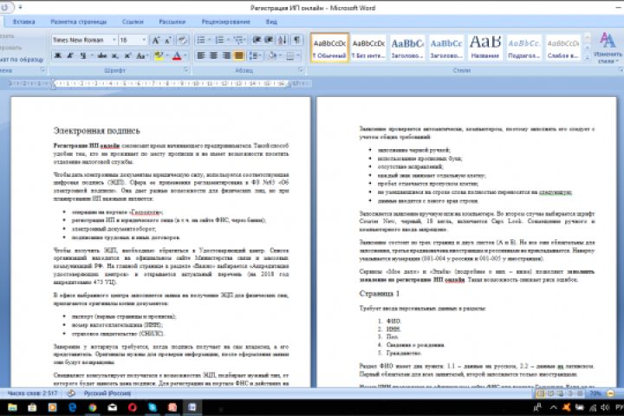Open the Insert (Вставка) tab
This screenshot has height=416, width=624.
tap(24, 22)
